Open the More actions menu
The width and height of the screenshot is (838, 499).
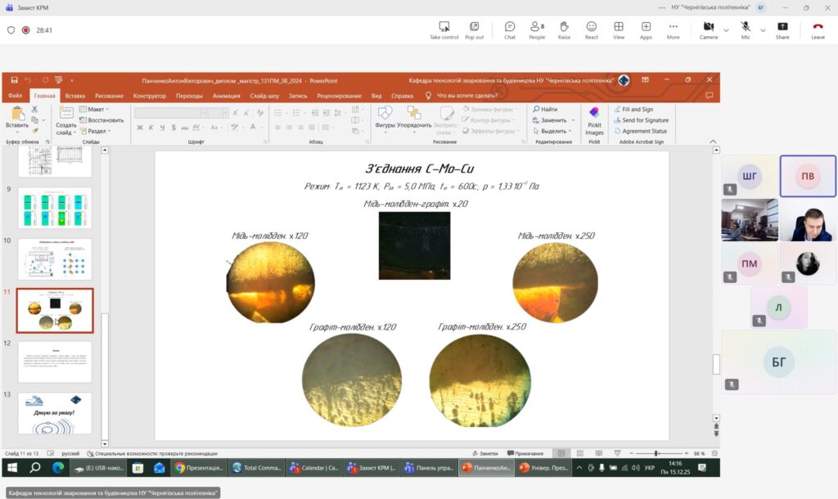[673, 30]
